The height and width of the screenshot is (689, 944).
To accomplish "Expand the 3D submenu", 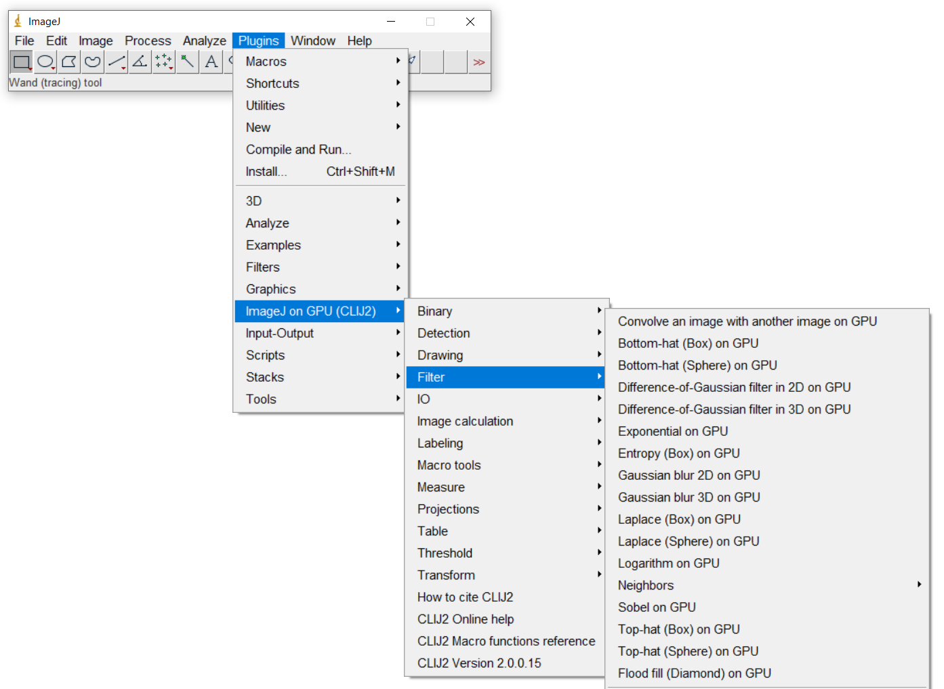I will point(321,201).
